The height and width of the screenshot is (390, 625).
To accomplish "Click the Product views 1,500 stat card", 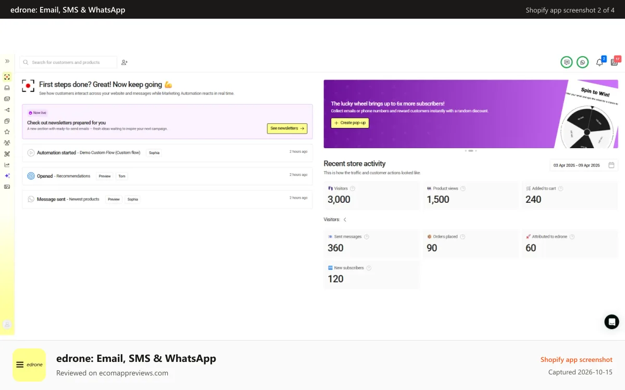I will pyautogui.click(x=471, y=195).
